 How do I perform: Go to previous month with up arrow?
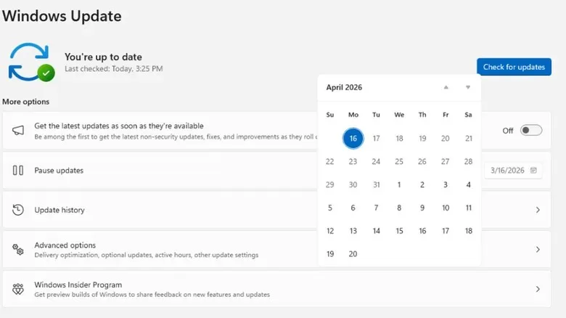(x=446, y=87)
